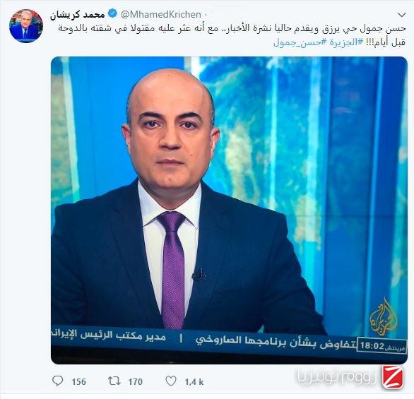The height and width of the screenshot is (399, 414).
Task: Click the anchor's purple tie in photo
Action: (x=173, y=269)
